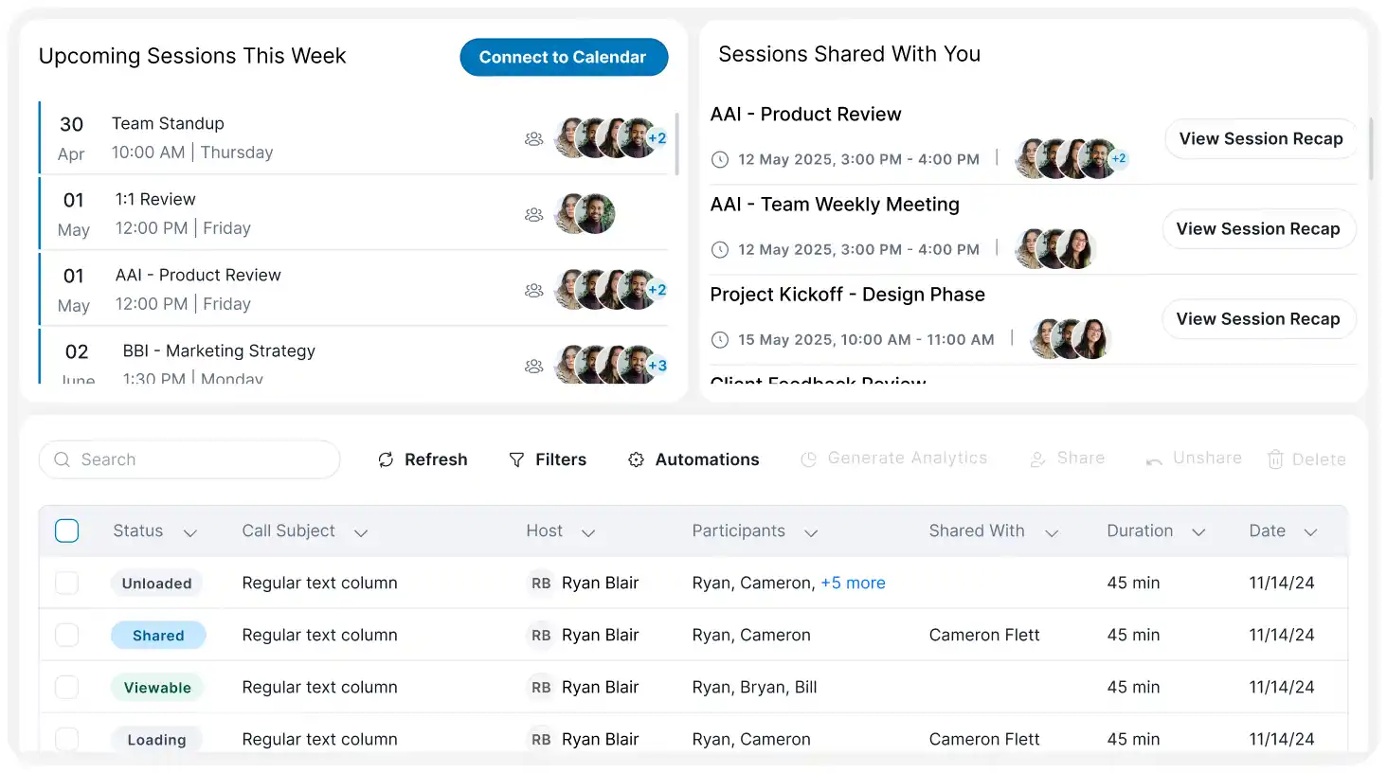Click the participants icon on the Team Standup row

[534, 138]
